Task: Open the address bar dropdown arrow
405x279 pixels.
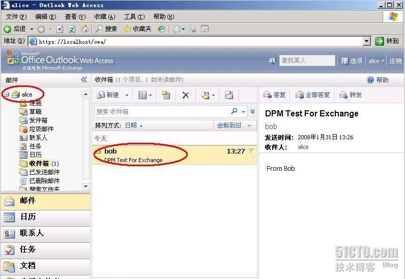Action: pyautogui.click(x=367, y=41)
